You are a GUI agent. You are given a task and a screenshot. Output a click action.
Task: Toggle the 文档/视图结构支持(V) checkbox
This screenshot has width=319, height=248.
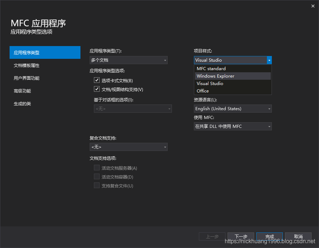(x=97, y=89)
